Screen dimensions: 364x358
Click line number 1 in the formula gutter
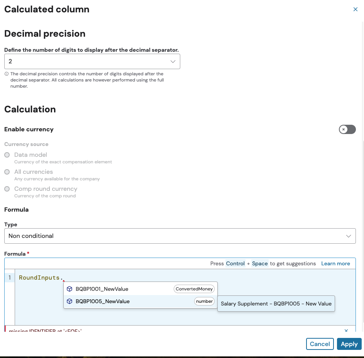9,278
